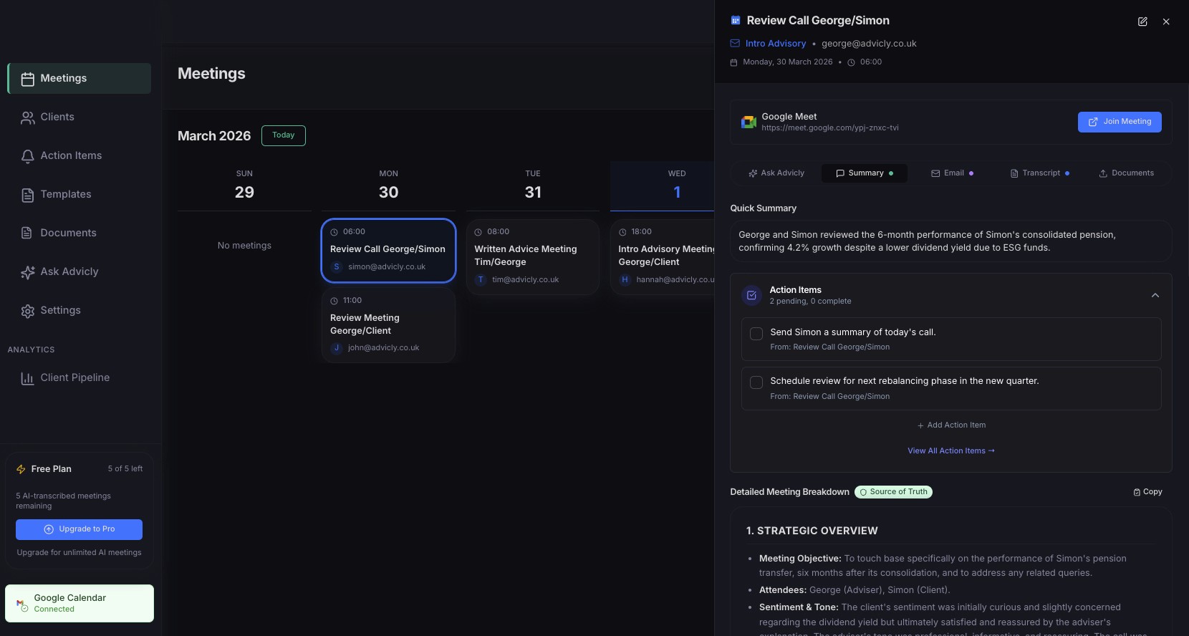Image resolution: width=1189 pixels, height=636 pixels.
Task: Click the Action Items checklist icon
Action: (x=751, y=295)
